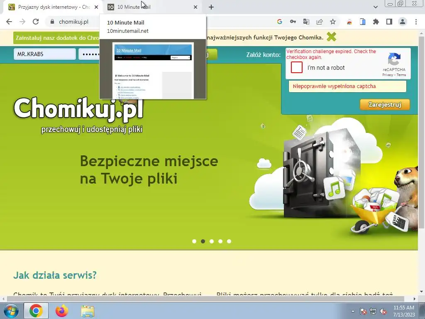Show the first carousel slide dot
Viewport: 425px width, 319px height.
pos(194,241)
